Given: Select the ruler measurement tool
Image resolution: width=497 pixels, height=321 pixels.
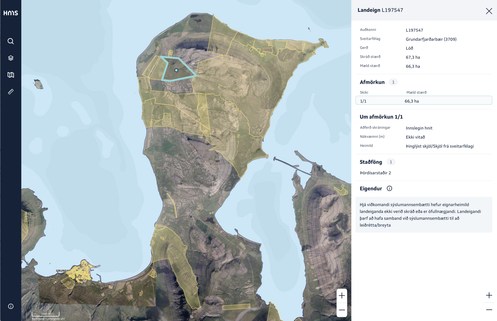Looking at the screenshot, I should (x=11, y=92).
